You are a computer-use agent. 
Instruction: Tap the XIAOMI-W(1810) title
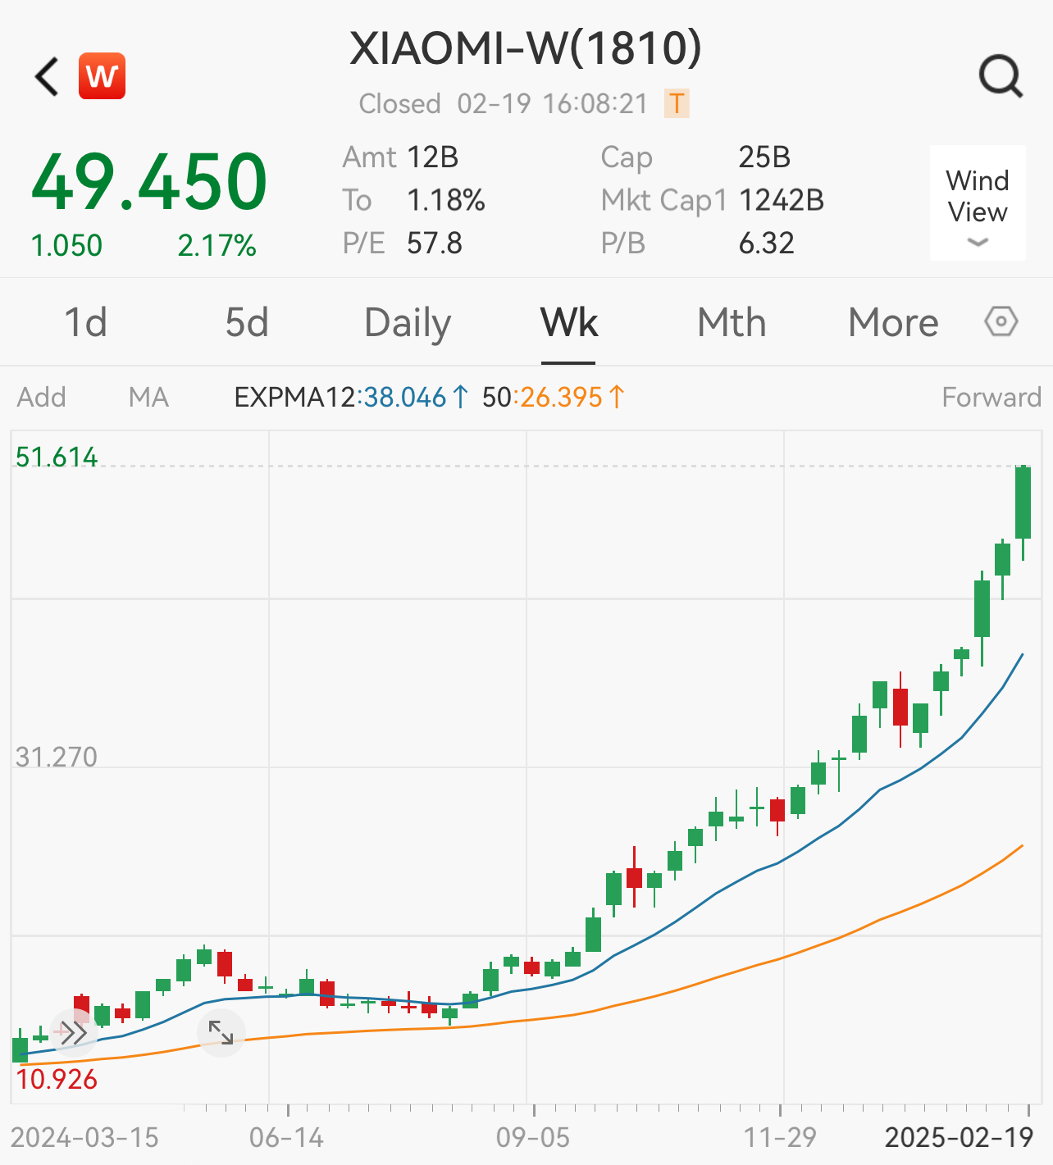526,48
